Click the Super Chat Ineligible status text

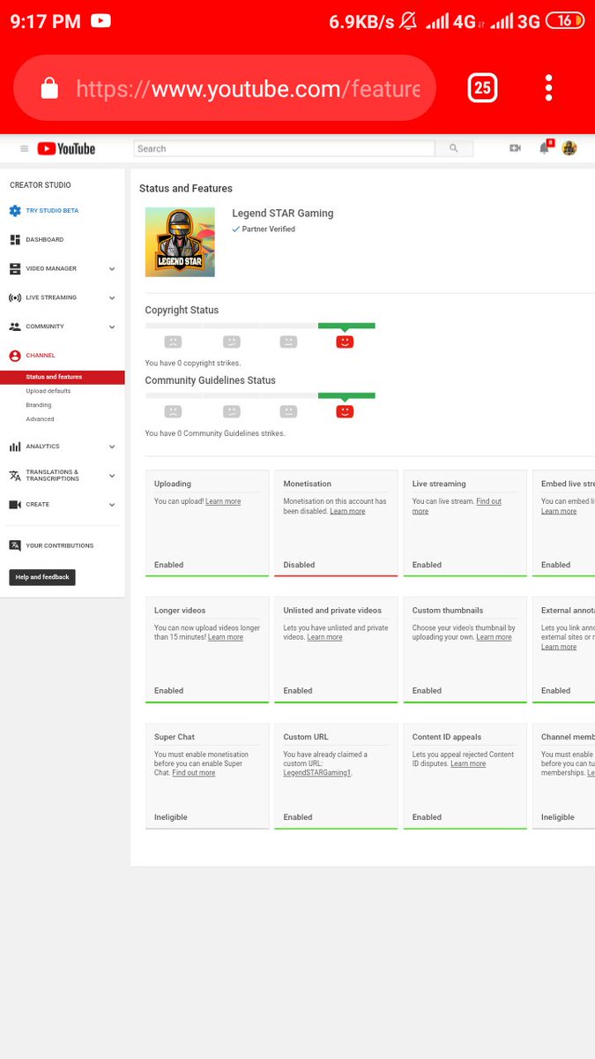(171, 817)
